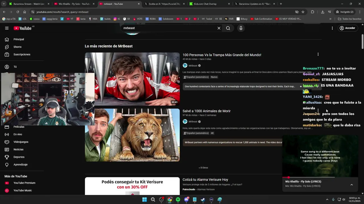Go back in browser history
364x204 pixels.
[4, 12]
